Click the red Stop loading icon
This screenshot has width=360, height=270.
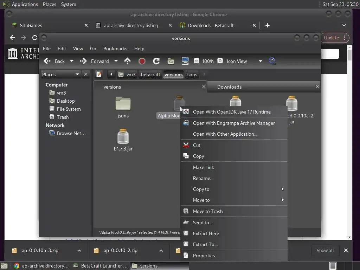pyautogui.click(x=142, y=61)
